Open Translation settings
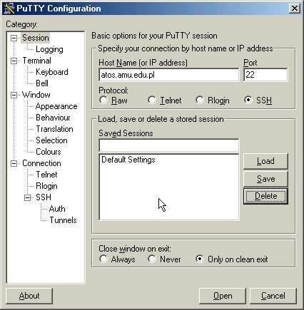The image size is (304, 310). coord(54,129)
